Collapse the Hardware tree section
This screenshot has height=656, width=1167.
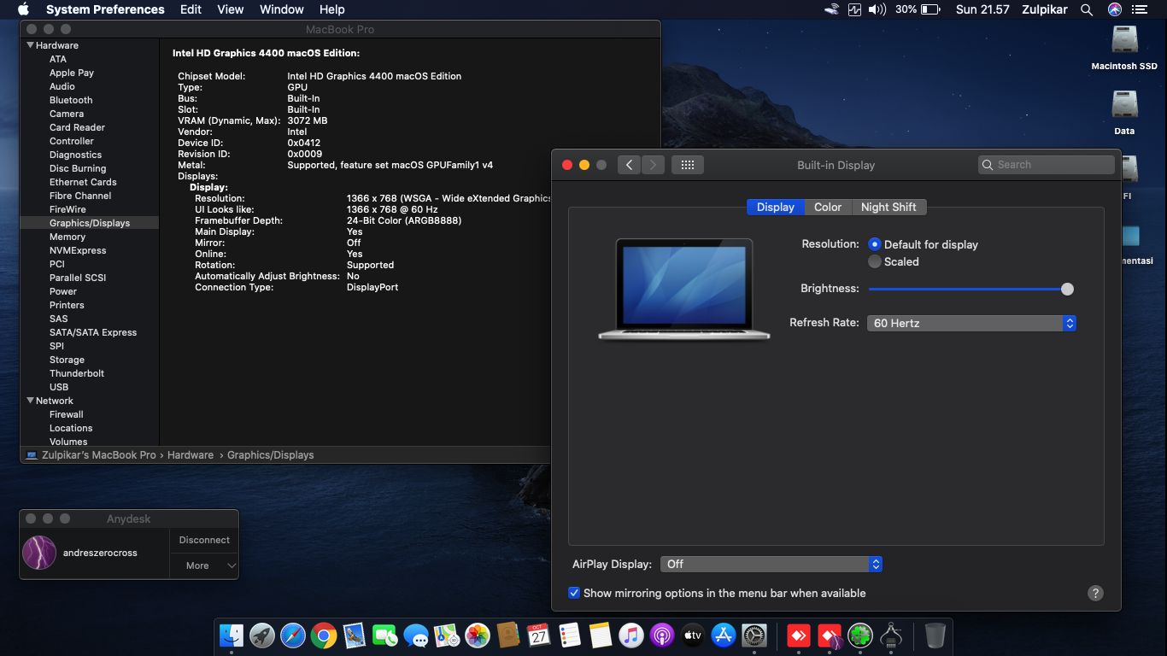31,45
